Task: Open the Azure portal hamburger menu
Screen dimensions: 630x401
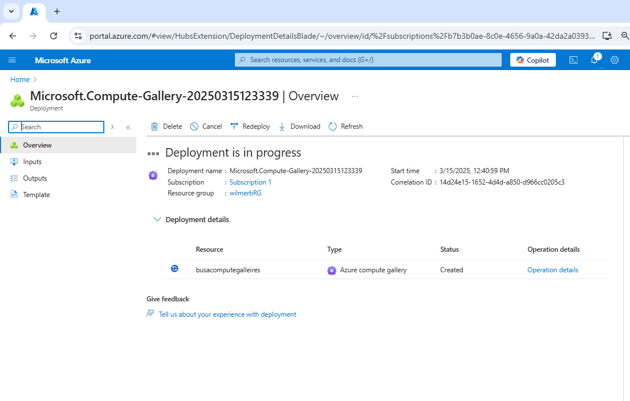Action: click(x=12, y=60)
